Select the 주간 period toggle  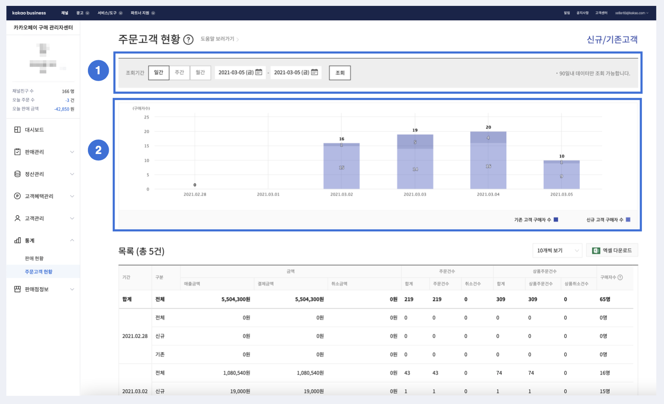click(x=179, y=72)
